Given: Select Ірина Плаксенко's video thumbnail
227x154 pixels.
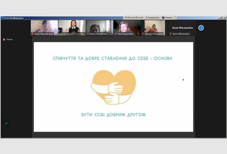Looking at the screenshot, I should (100, 28).
